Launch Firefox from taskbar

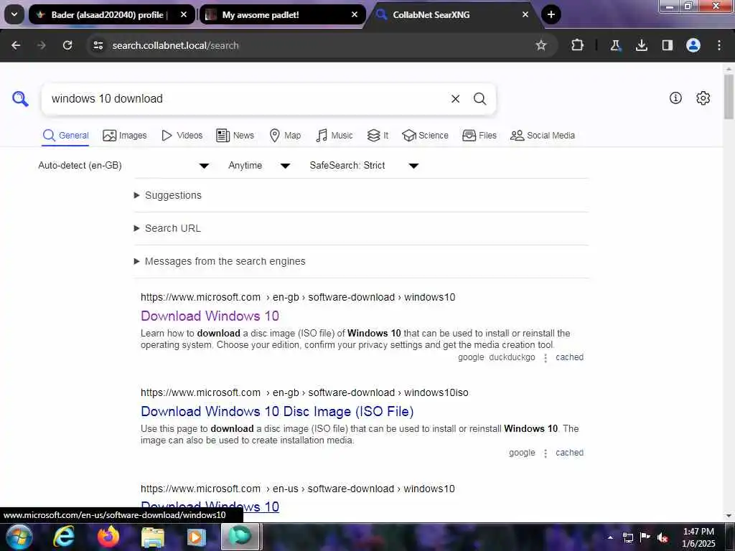(x=108, y=537)
